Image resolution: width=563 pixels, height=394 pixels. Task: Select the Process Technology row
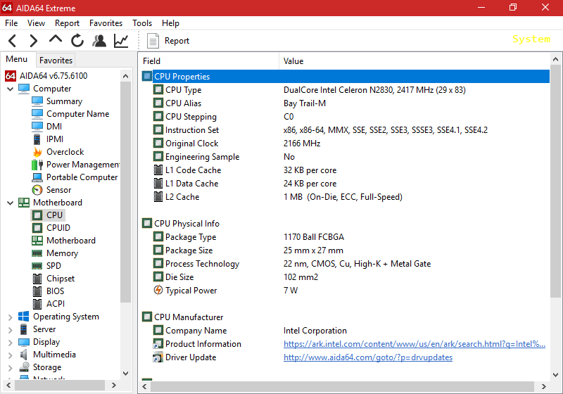(346, 263)
